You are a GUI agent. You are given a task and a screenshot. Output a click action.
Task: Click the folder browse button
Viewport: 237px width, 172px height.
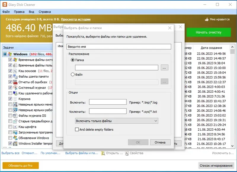coord(164,68)
